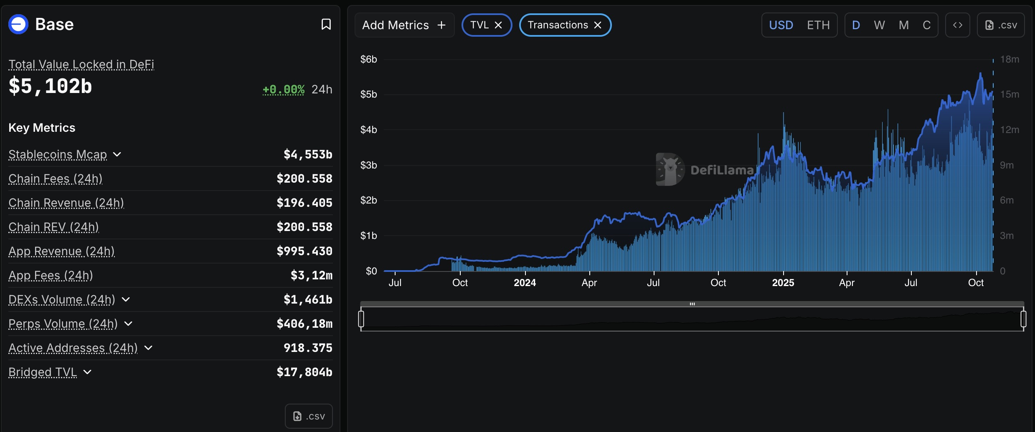The width and height of the screenshot is (1035, 432).
Task: Click the Chain Fees (24h) label
Action: click(55, 179)
